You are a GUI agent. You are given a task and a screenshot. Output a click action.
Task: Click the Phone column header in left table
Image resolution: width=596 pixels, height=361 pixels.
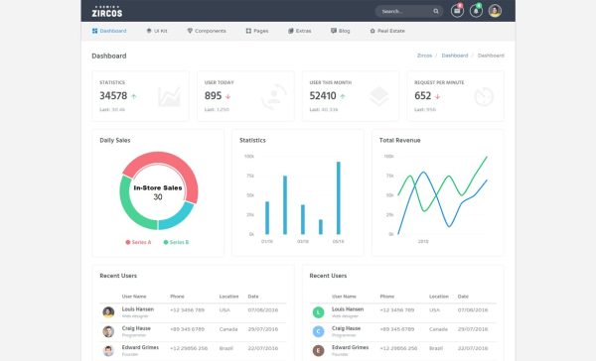pyautogui.click(x=177, y=297)
